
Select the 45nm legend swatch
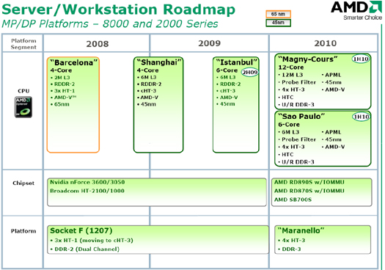278,23
